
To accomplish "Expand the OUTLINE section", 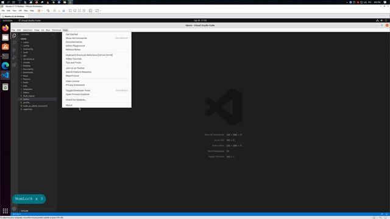I will pos(24,211).
